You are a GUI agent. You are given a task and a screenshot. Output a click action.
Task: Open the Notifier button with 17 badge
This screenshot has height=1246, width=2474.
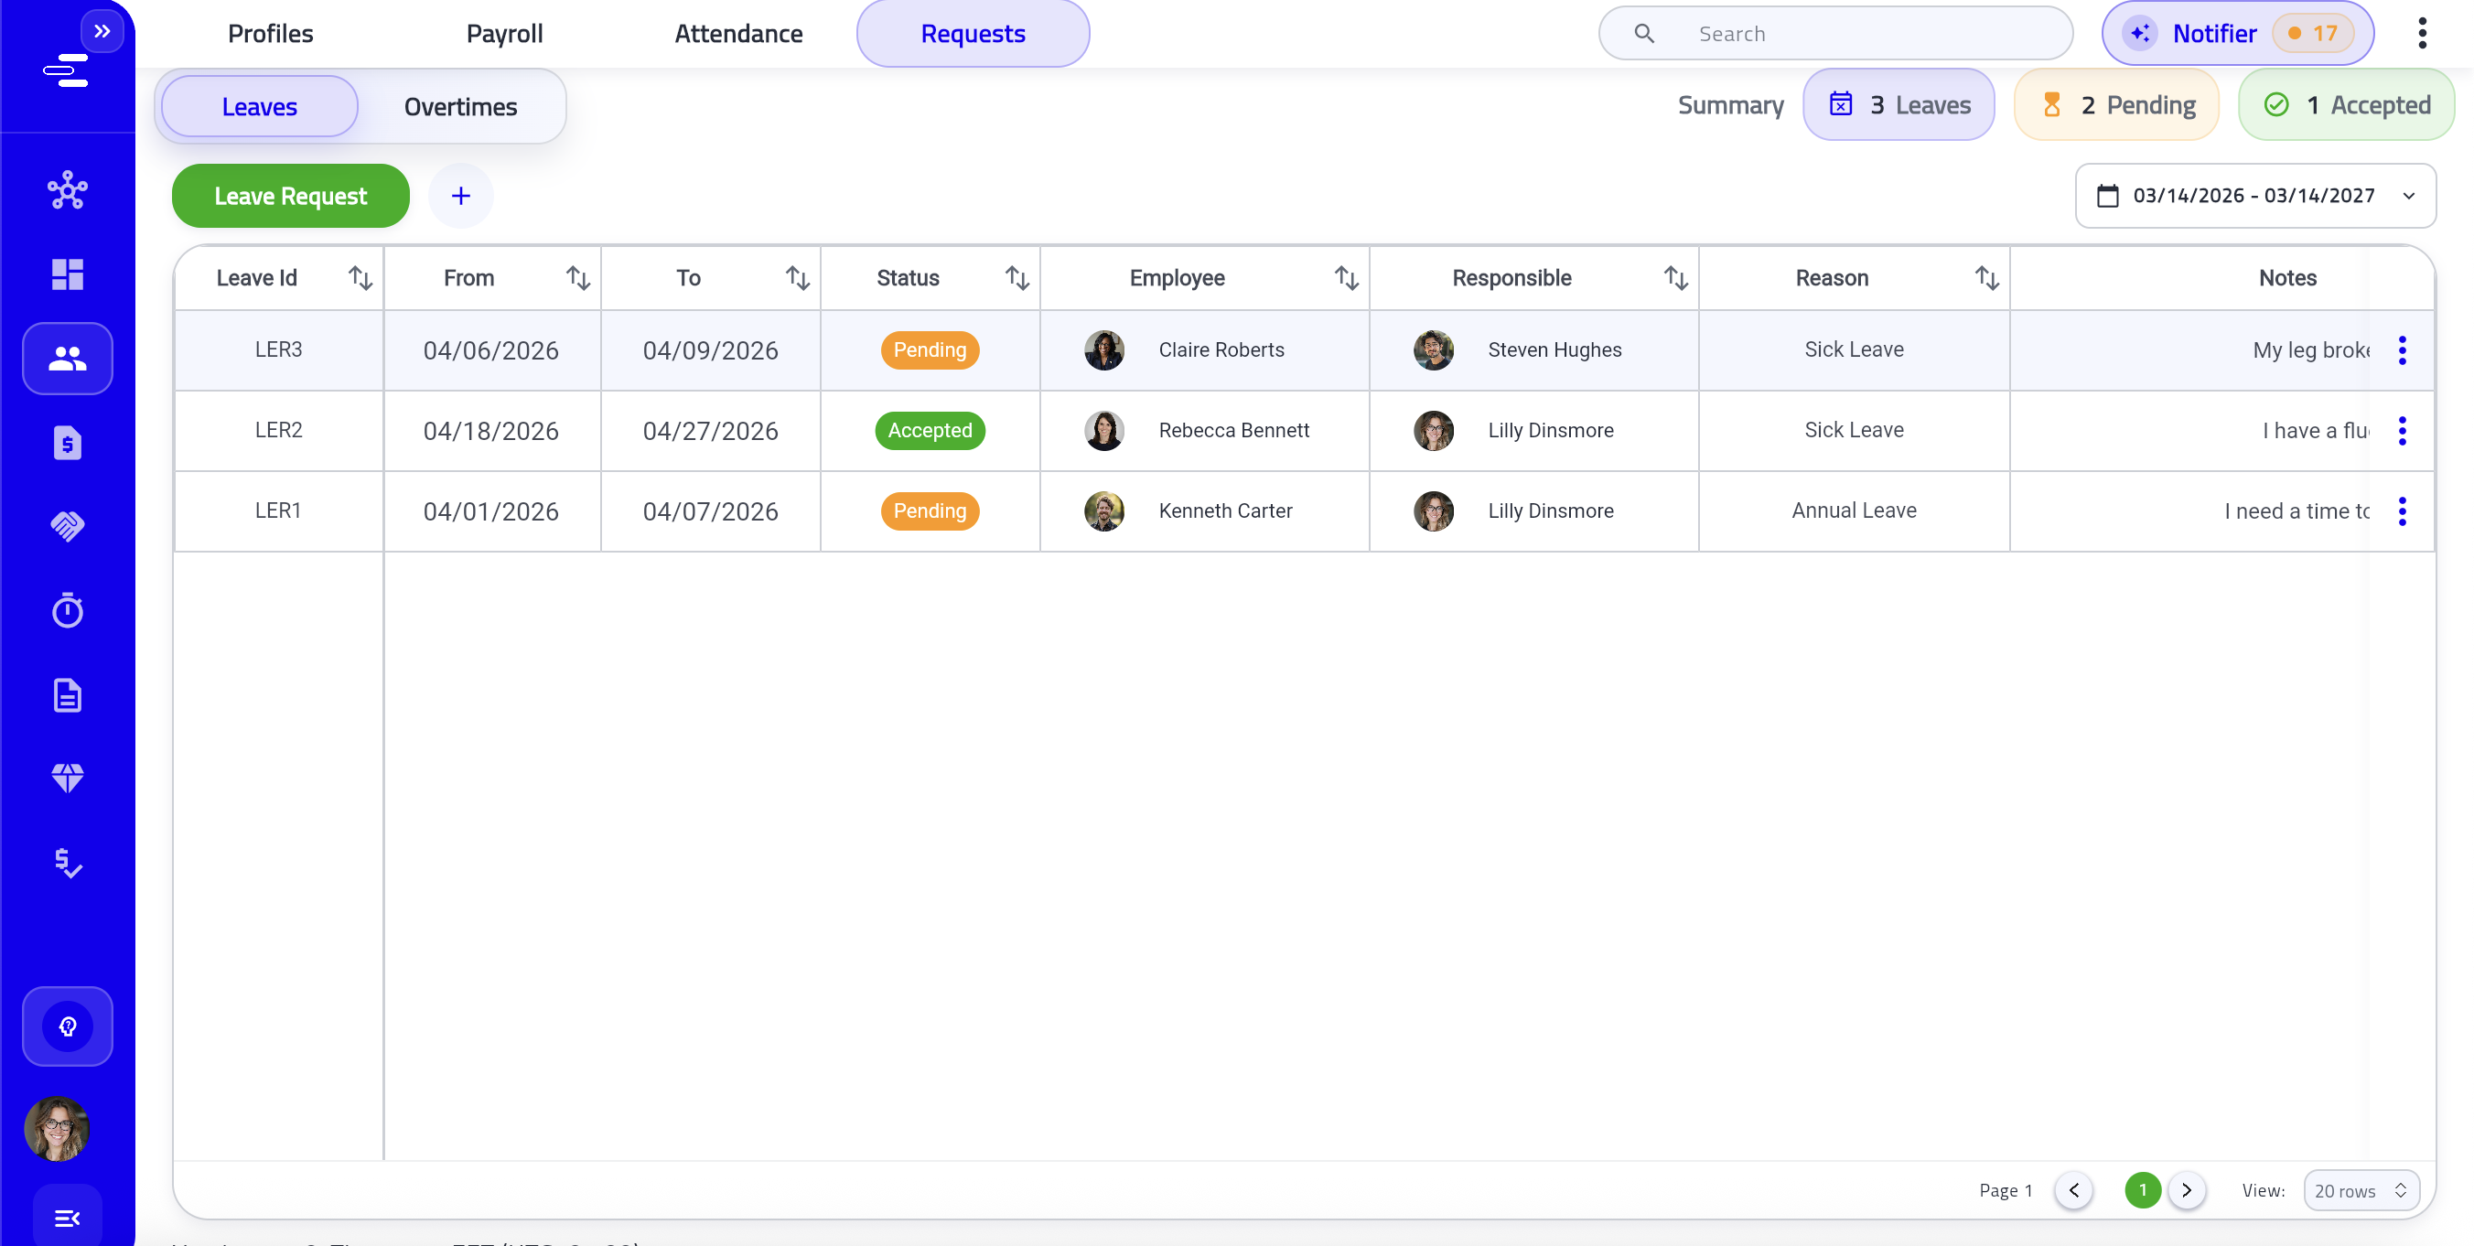(x=2237, y=34)
